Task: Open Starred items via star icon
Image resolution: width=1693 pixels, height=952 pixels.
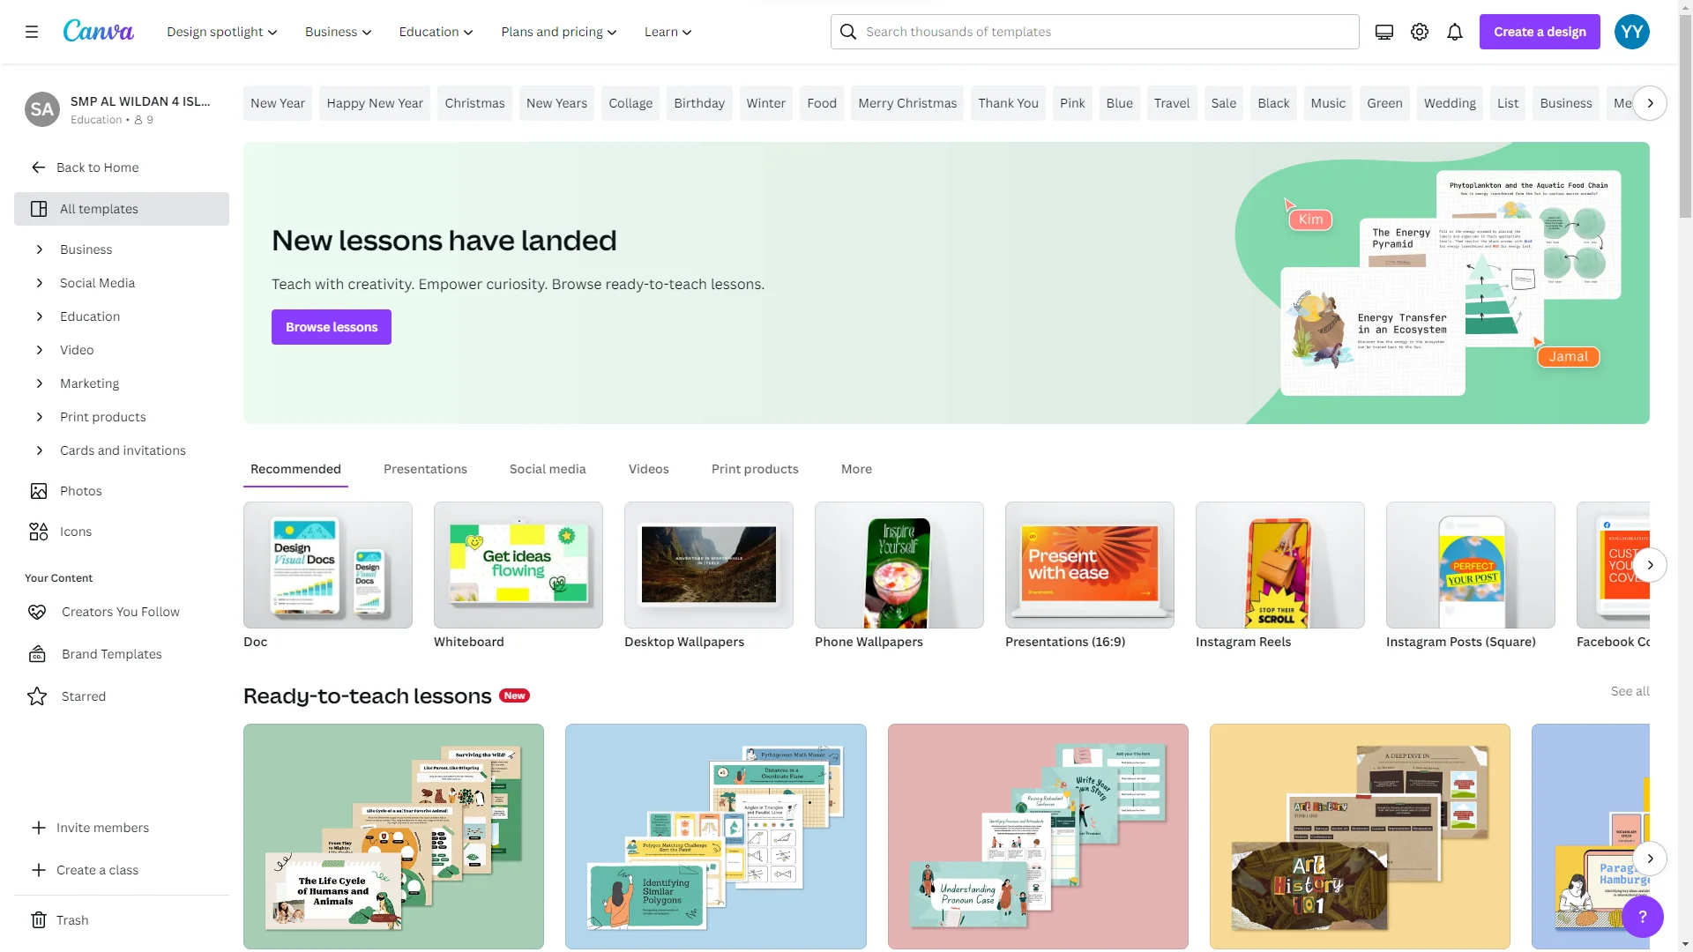Action: pos(37,696)
